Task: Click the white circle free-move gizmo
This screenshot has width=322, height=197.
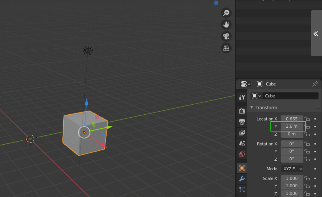Action: 84,132
